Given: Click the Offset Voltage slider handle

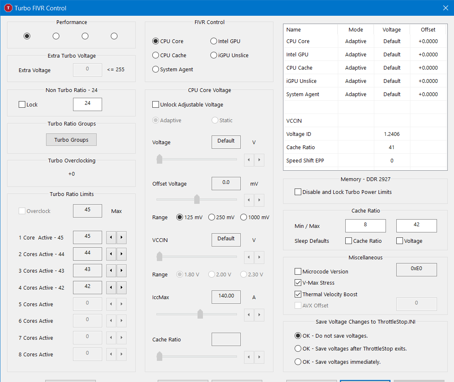Looking at the screenshot, I should (197, 200).
